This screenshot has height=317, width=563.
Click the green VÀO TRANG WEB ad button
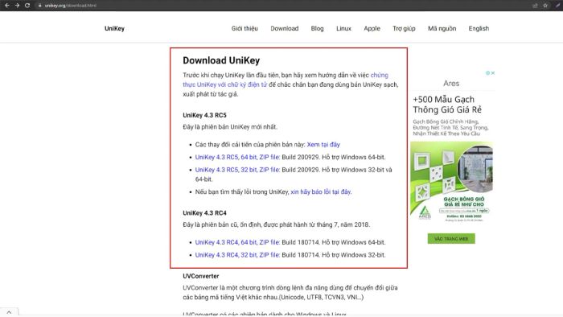[451, 239]
